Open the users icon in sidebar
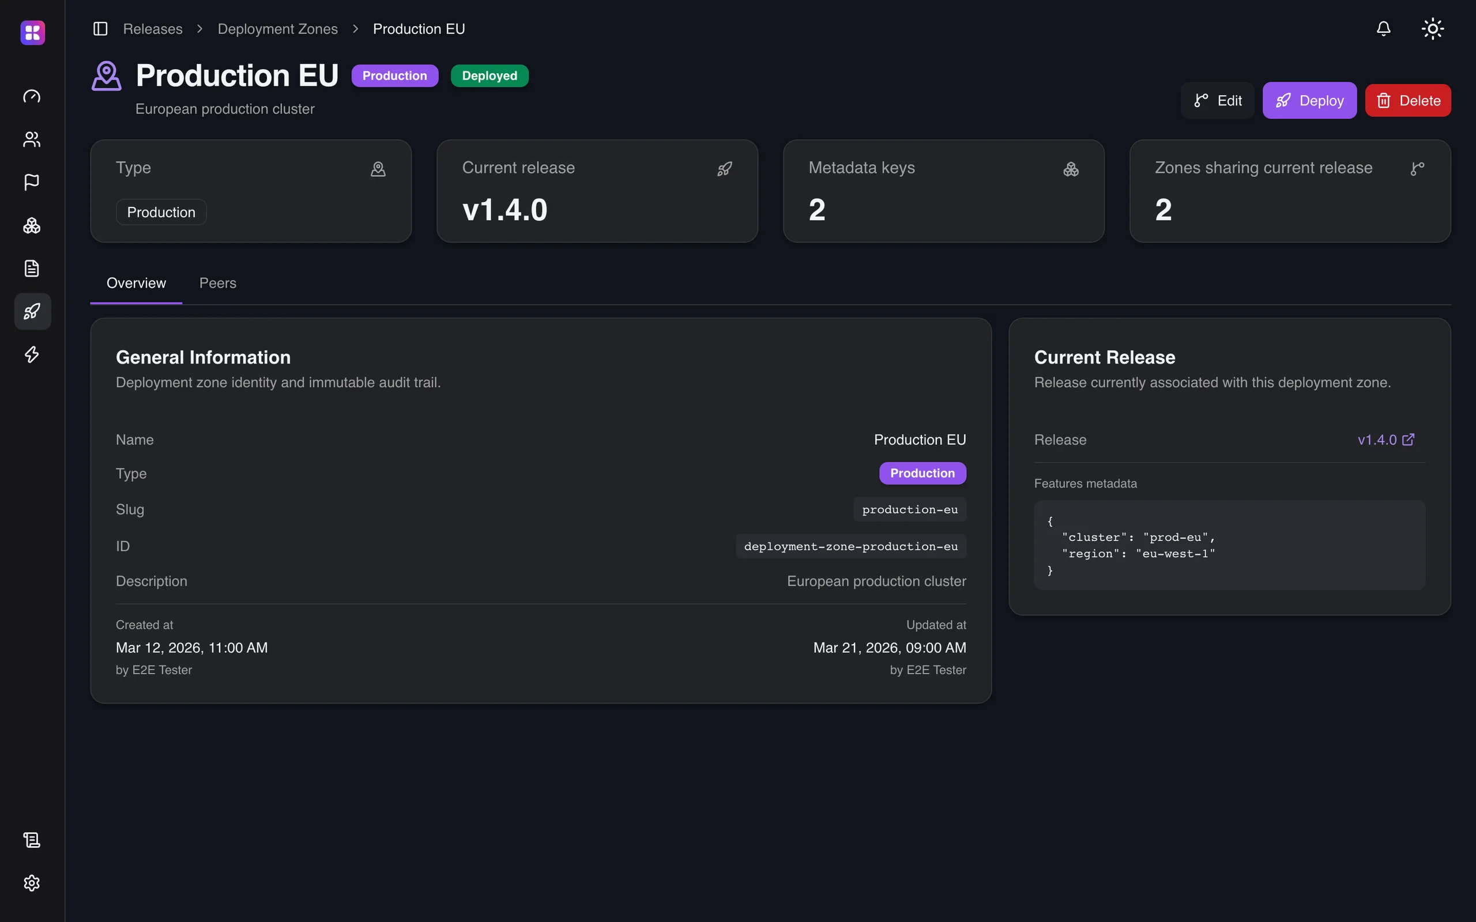The image size is (1476, 922). tap(32, 139)
